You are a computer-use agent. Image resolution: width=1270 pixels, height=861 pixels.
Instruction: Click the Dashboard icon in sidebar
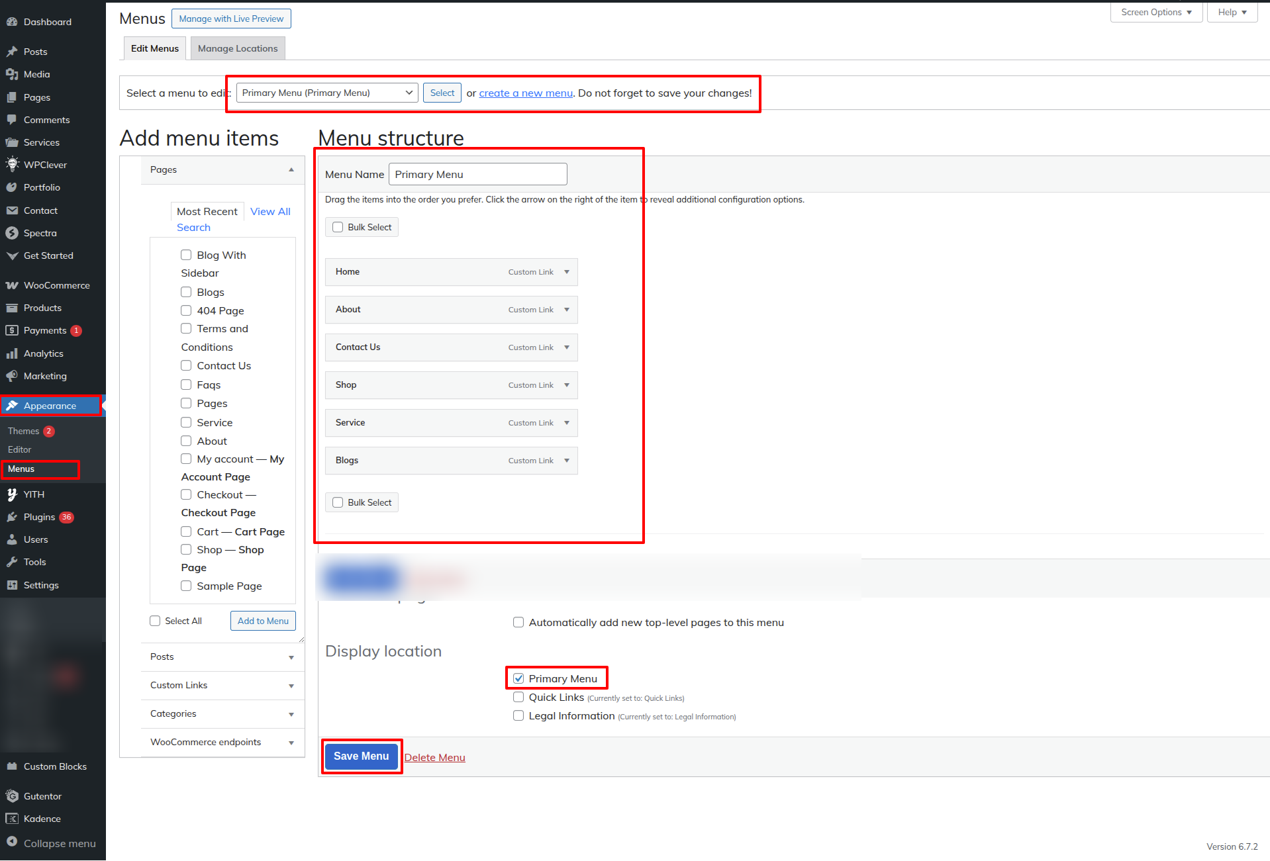(12, 22)
